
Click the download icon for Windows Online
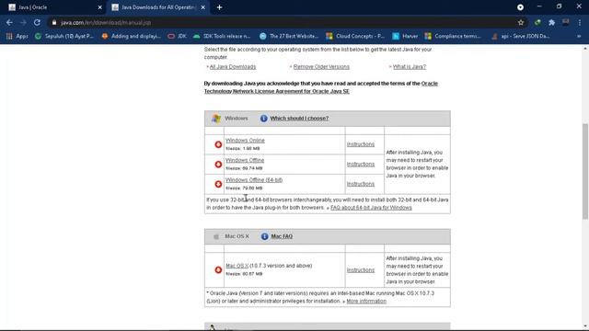point(218,144)
